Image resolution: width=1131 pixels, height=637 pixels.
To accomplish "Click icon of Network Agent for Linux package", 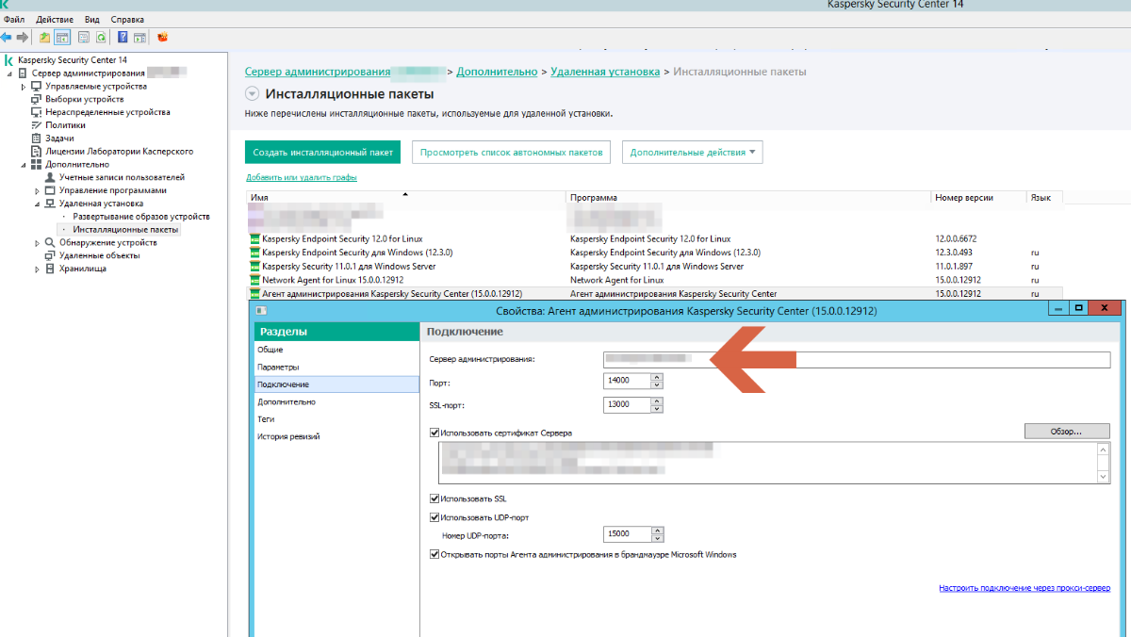I will click(x=254, y=280).
